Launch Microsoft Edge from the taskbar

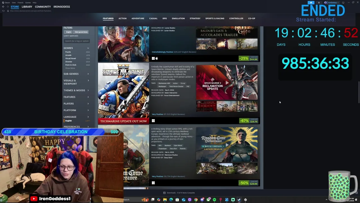pyautogui.click(x=171, y=200)
